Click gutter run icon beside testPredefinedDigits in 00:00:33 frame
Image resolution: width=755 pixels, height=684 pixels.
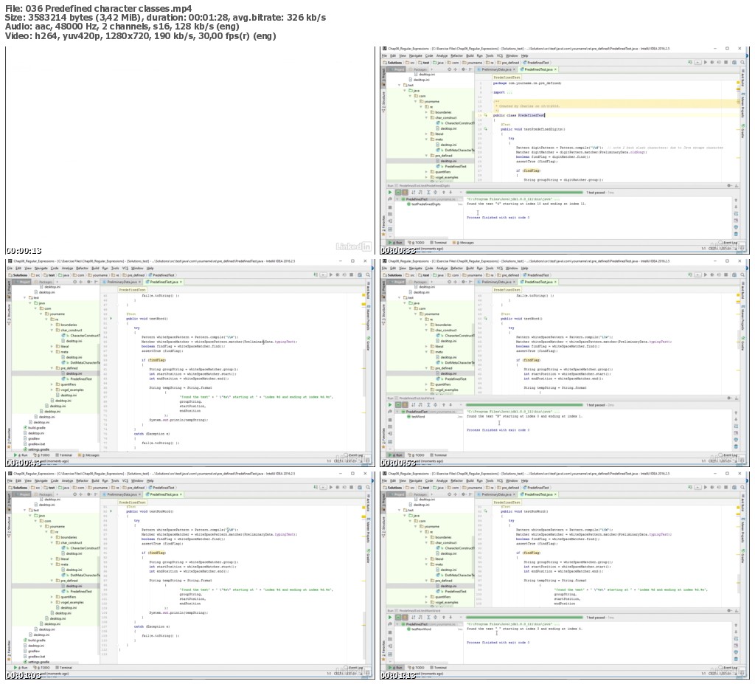485,129
